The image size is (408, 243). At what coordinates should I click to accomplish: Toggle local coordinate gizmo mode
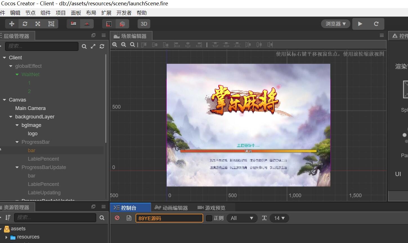109,24
